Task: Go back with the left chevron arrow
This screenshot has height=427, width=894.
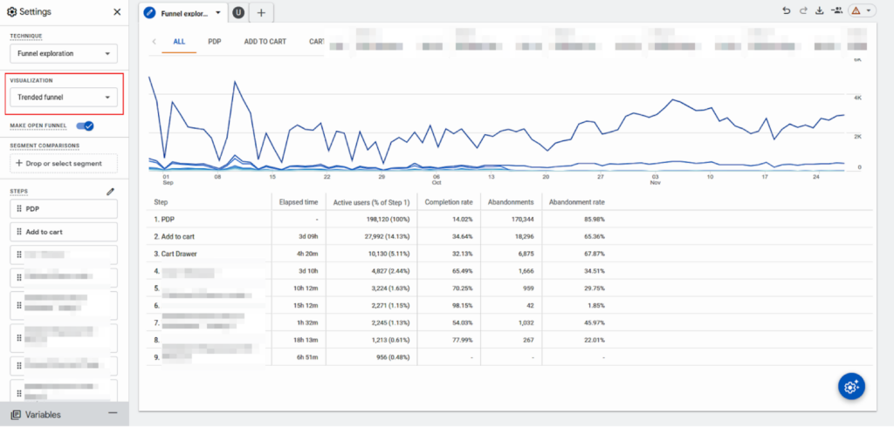Action: point(154,42)
